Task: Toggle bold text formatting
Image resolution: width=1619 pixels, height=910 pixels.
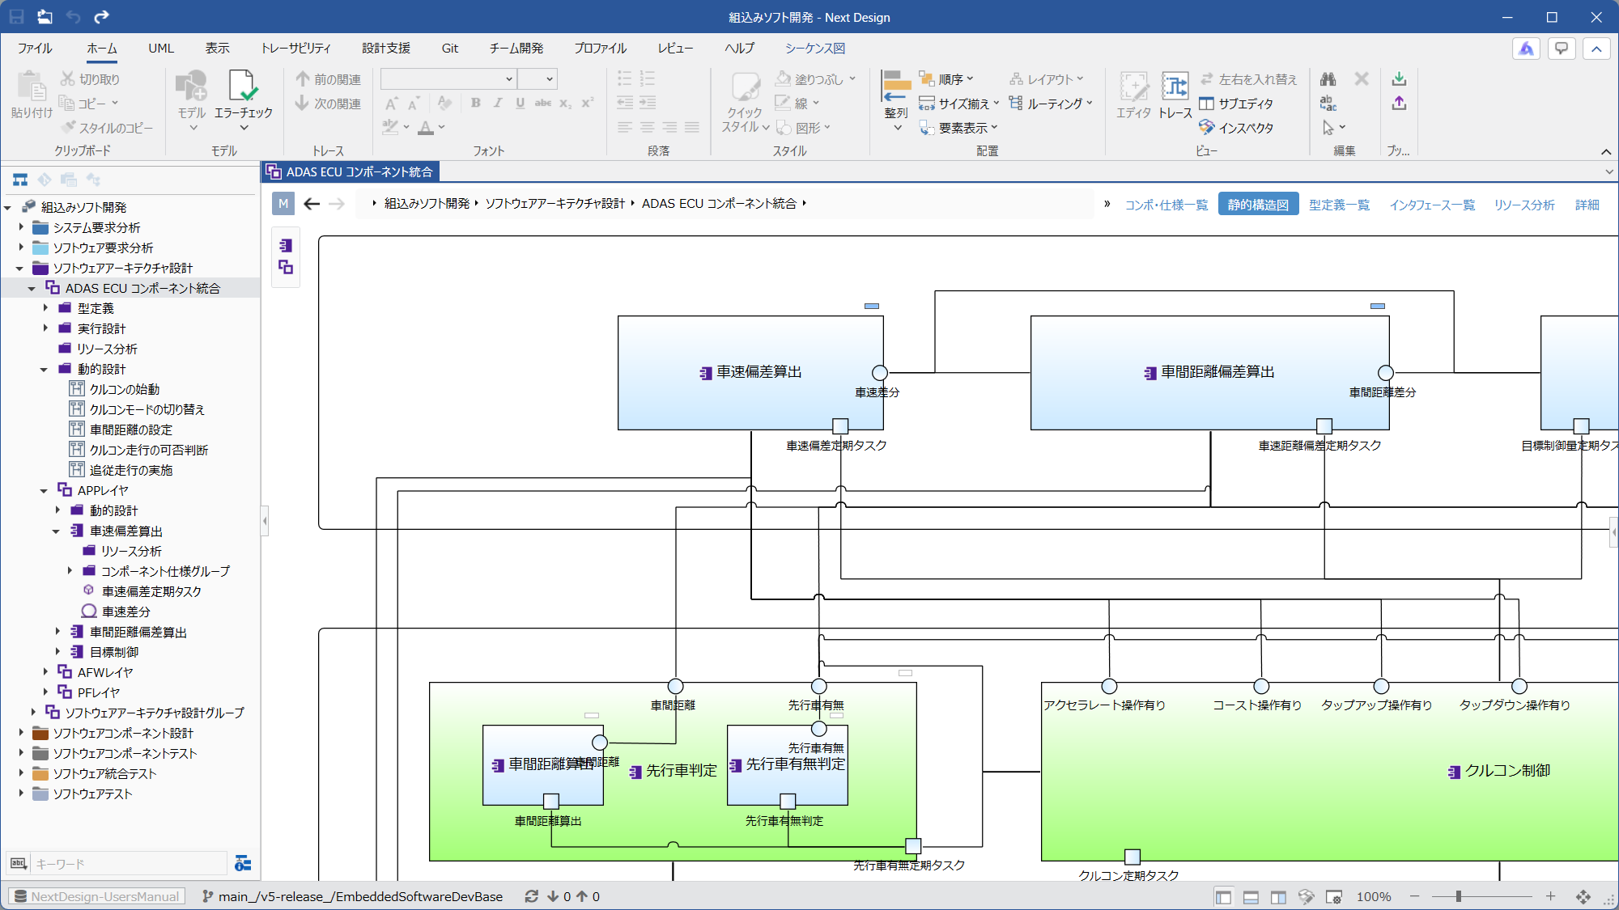Action: coord(476,103)
